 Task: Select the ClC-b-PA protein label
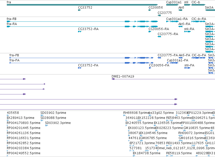[199, 55]
